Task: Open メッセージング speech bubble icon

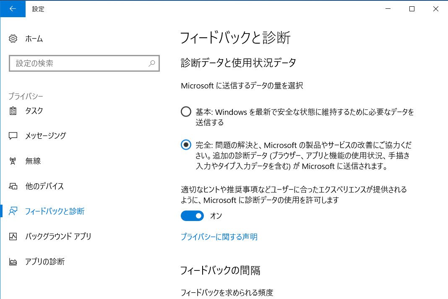Action: (13, 136)
